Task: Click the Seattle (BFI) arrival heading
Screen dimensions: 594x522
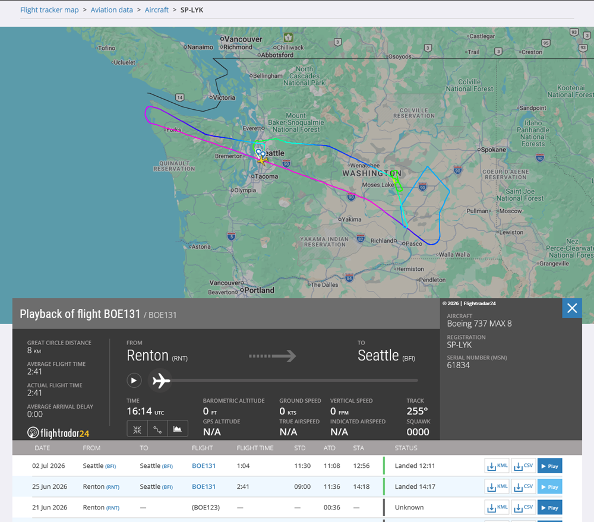Action: coord(386,356)
